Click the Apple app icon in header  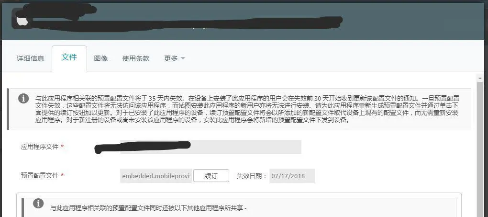point(21,19)
